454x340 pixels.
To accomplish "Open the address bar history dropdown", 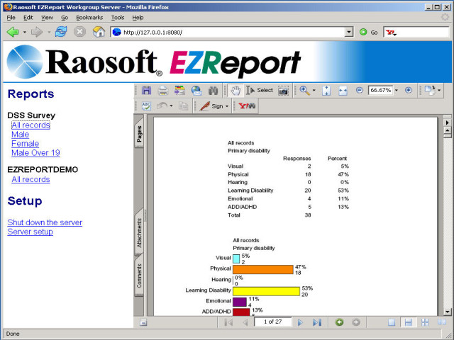I will [x=349, y=32].
